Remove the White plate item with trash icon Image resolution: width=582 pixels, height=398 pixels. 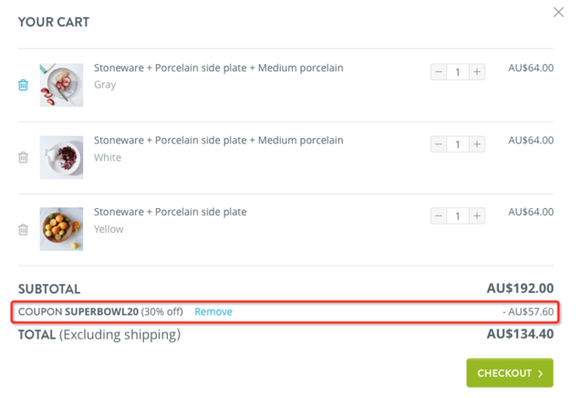tap(23, 157)
